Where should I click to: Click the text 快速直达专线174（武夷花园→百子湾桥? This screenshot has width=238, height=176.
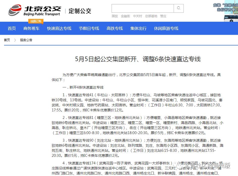click(100, 163)
